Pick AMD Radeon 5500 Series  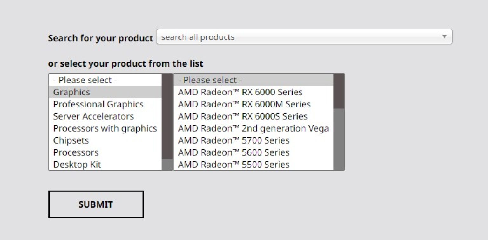pos(234,165)
